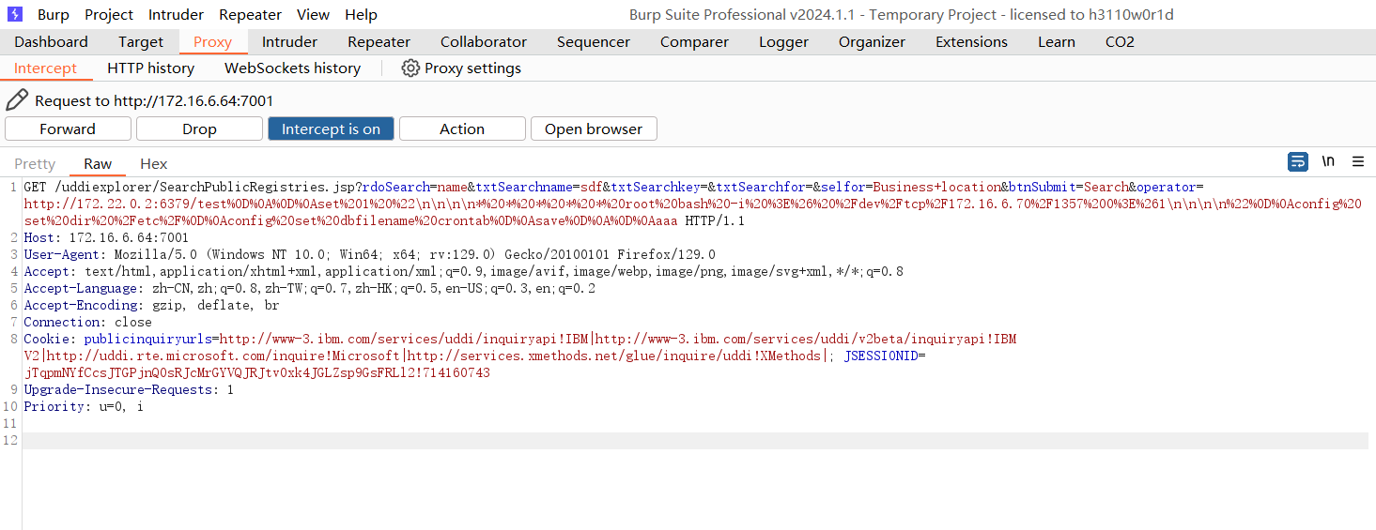1376x530 pixels.
Task: Click the Open browser button
Action: (x=594, y=129)
